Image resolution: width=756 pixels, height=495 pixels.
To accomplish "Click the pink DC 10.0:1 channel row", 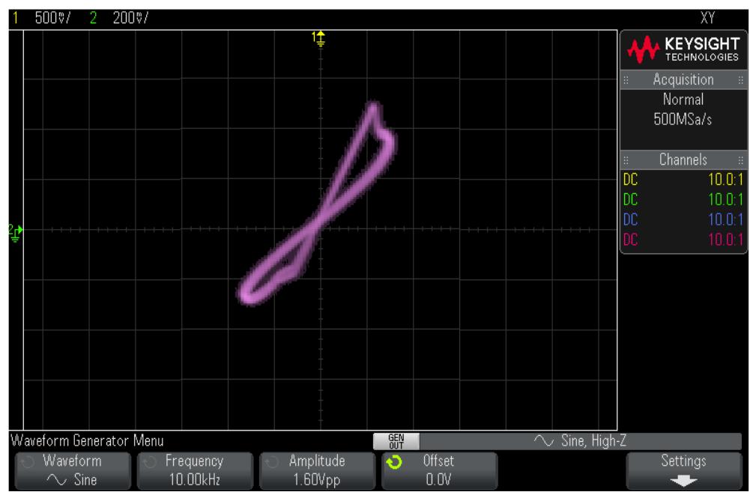I will coord(683,240).
